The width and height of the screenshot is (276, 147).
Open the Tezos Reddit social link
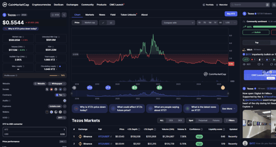tap(52, 89)
